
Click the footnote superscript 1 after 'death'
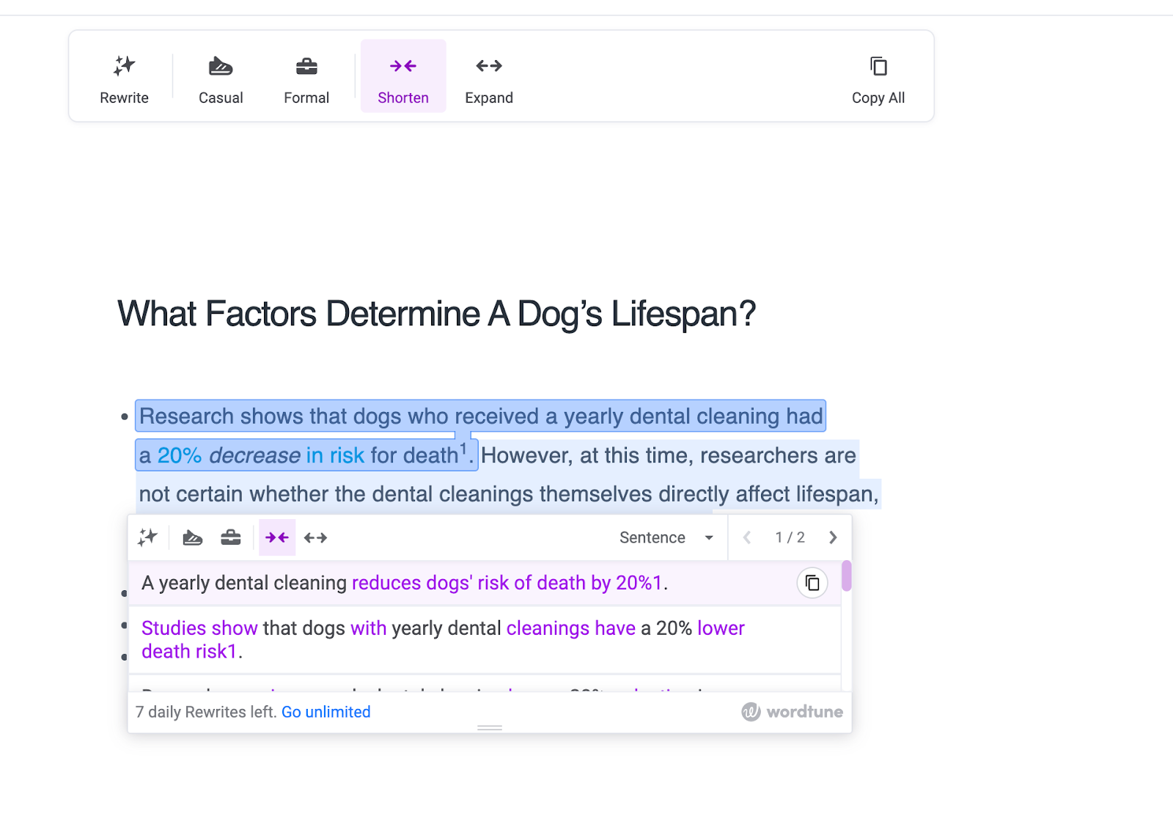463,449
